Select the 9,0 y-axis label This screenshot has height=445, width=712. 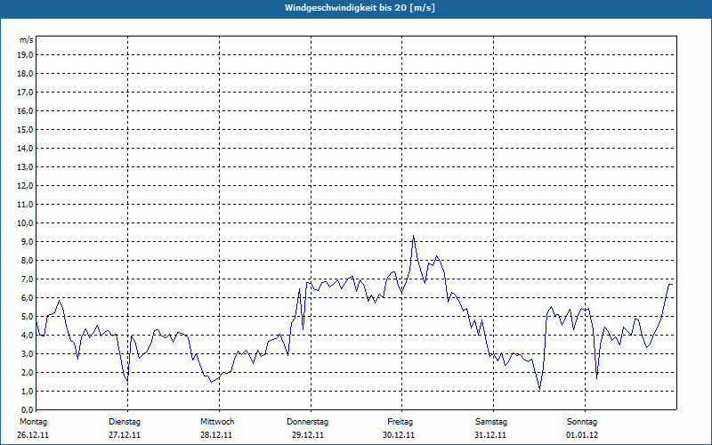[27, 241]
